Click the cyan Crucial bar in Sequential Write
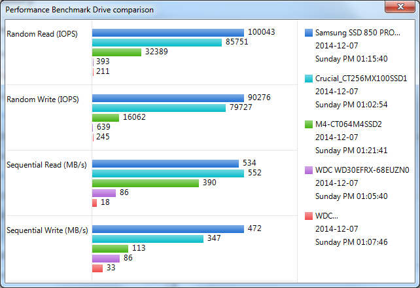 [x=148, y=239]
